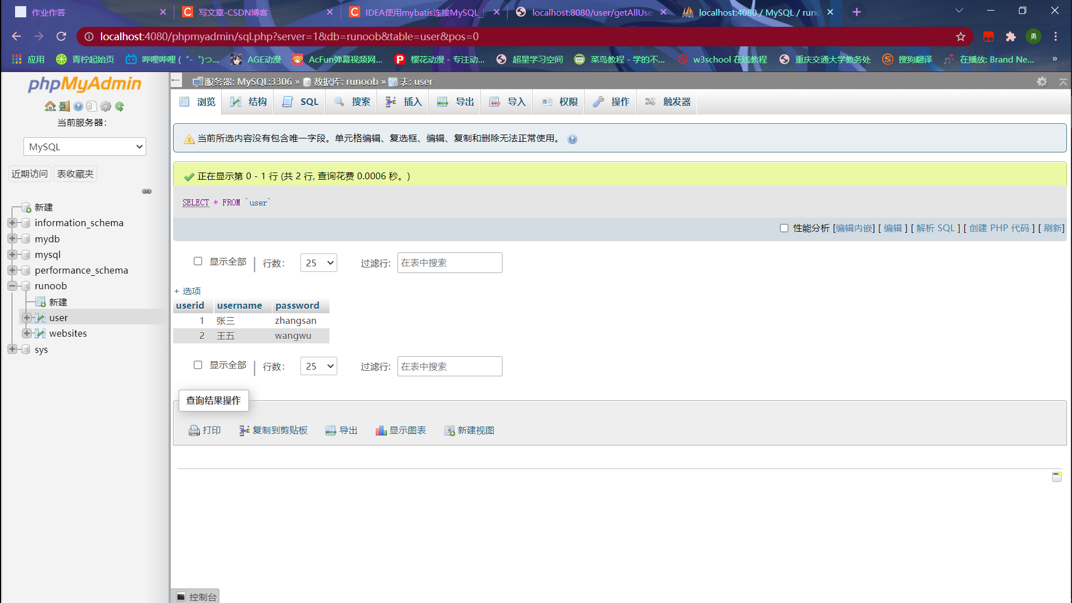Viewport: 1072px width, 603px height.
Task: Click the print icon in query results
Action: tap(194, 430)
